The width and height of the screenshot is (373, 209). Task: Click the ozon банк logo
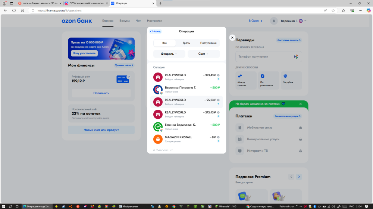pos(76,20)
